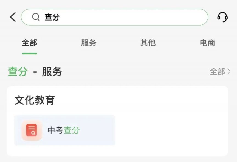The image size is (237, 162).
Task: Click the 查分 query text in search bar
Action: tap(52, 17)
